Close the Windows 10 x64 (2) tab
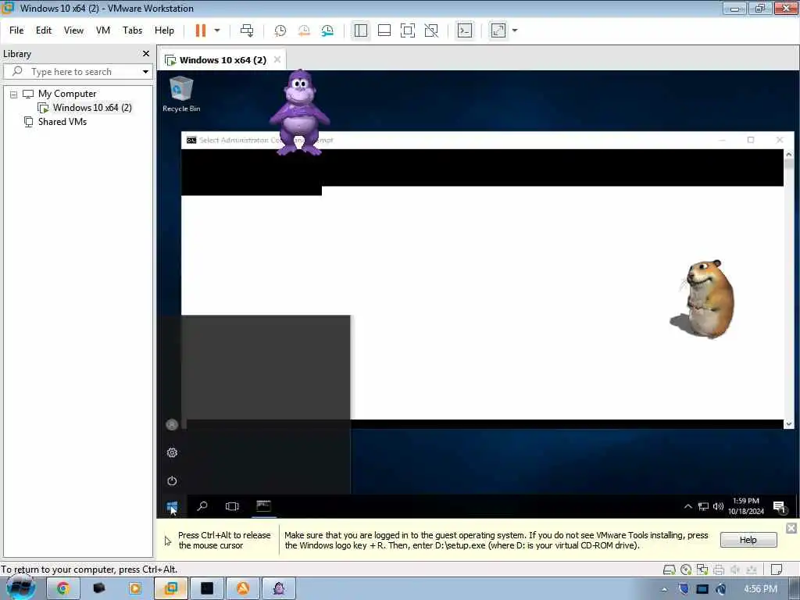The image size is (800, 600). [277, 59]
